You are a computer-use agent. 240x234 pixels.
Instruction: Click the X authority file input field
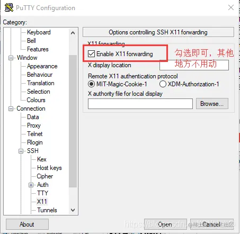140,104
